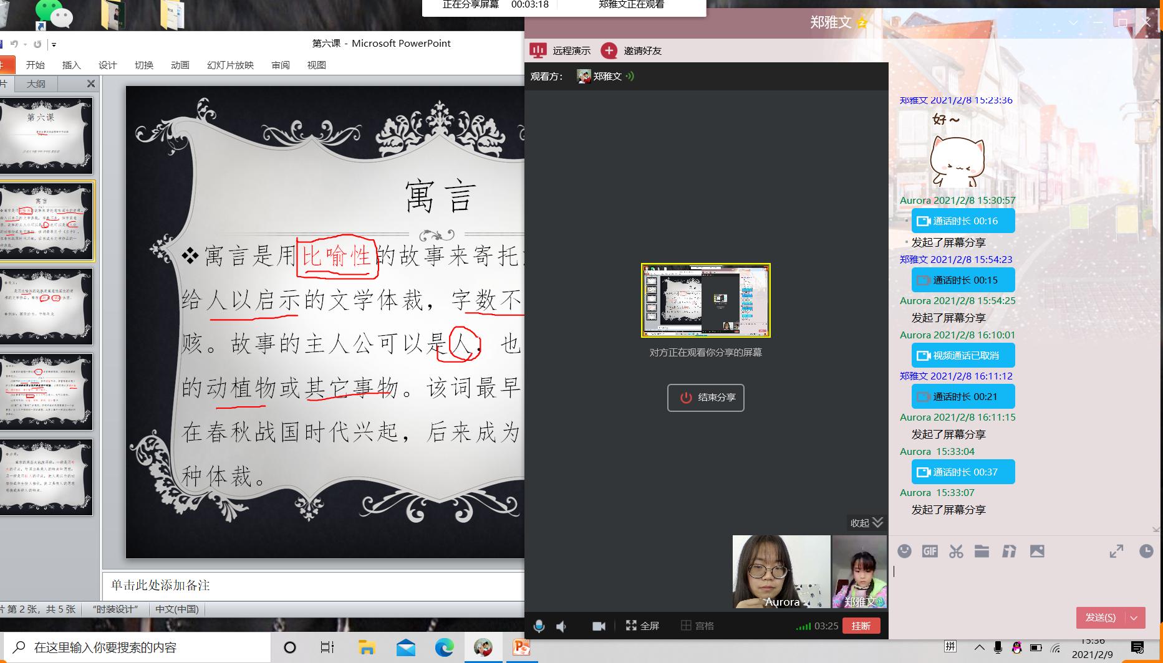
Task: Click the remote presentation icon
Action: point(538,50)
